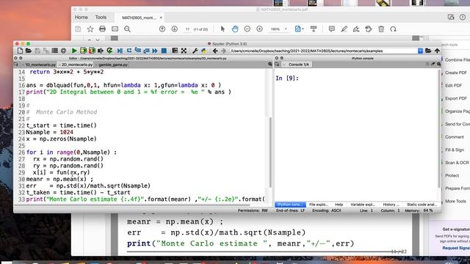
Task: Step out of the current function
Action: (x=146, y=51)
